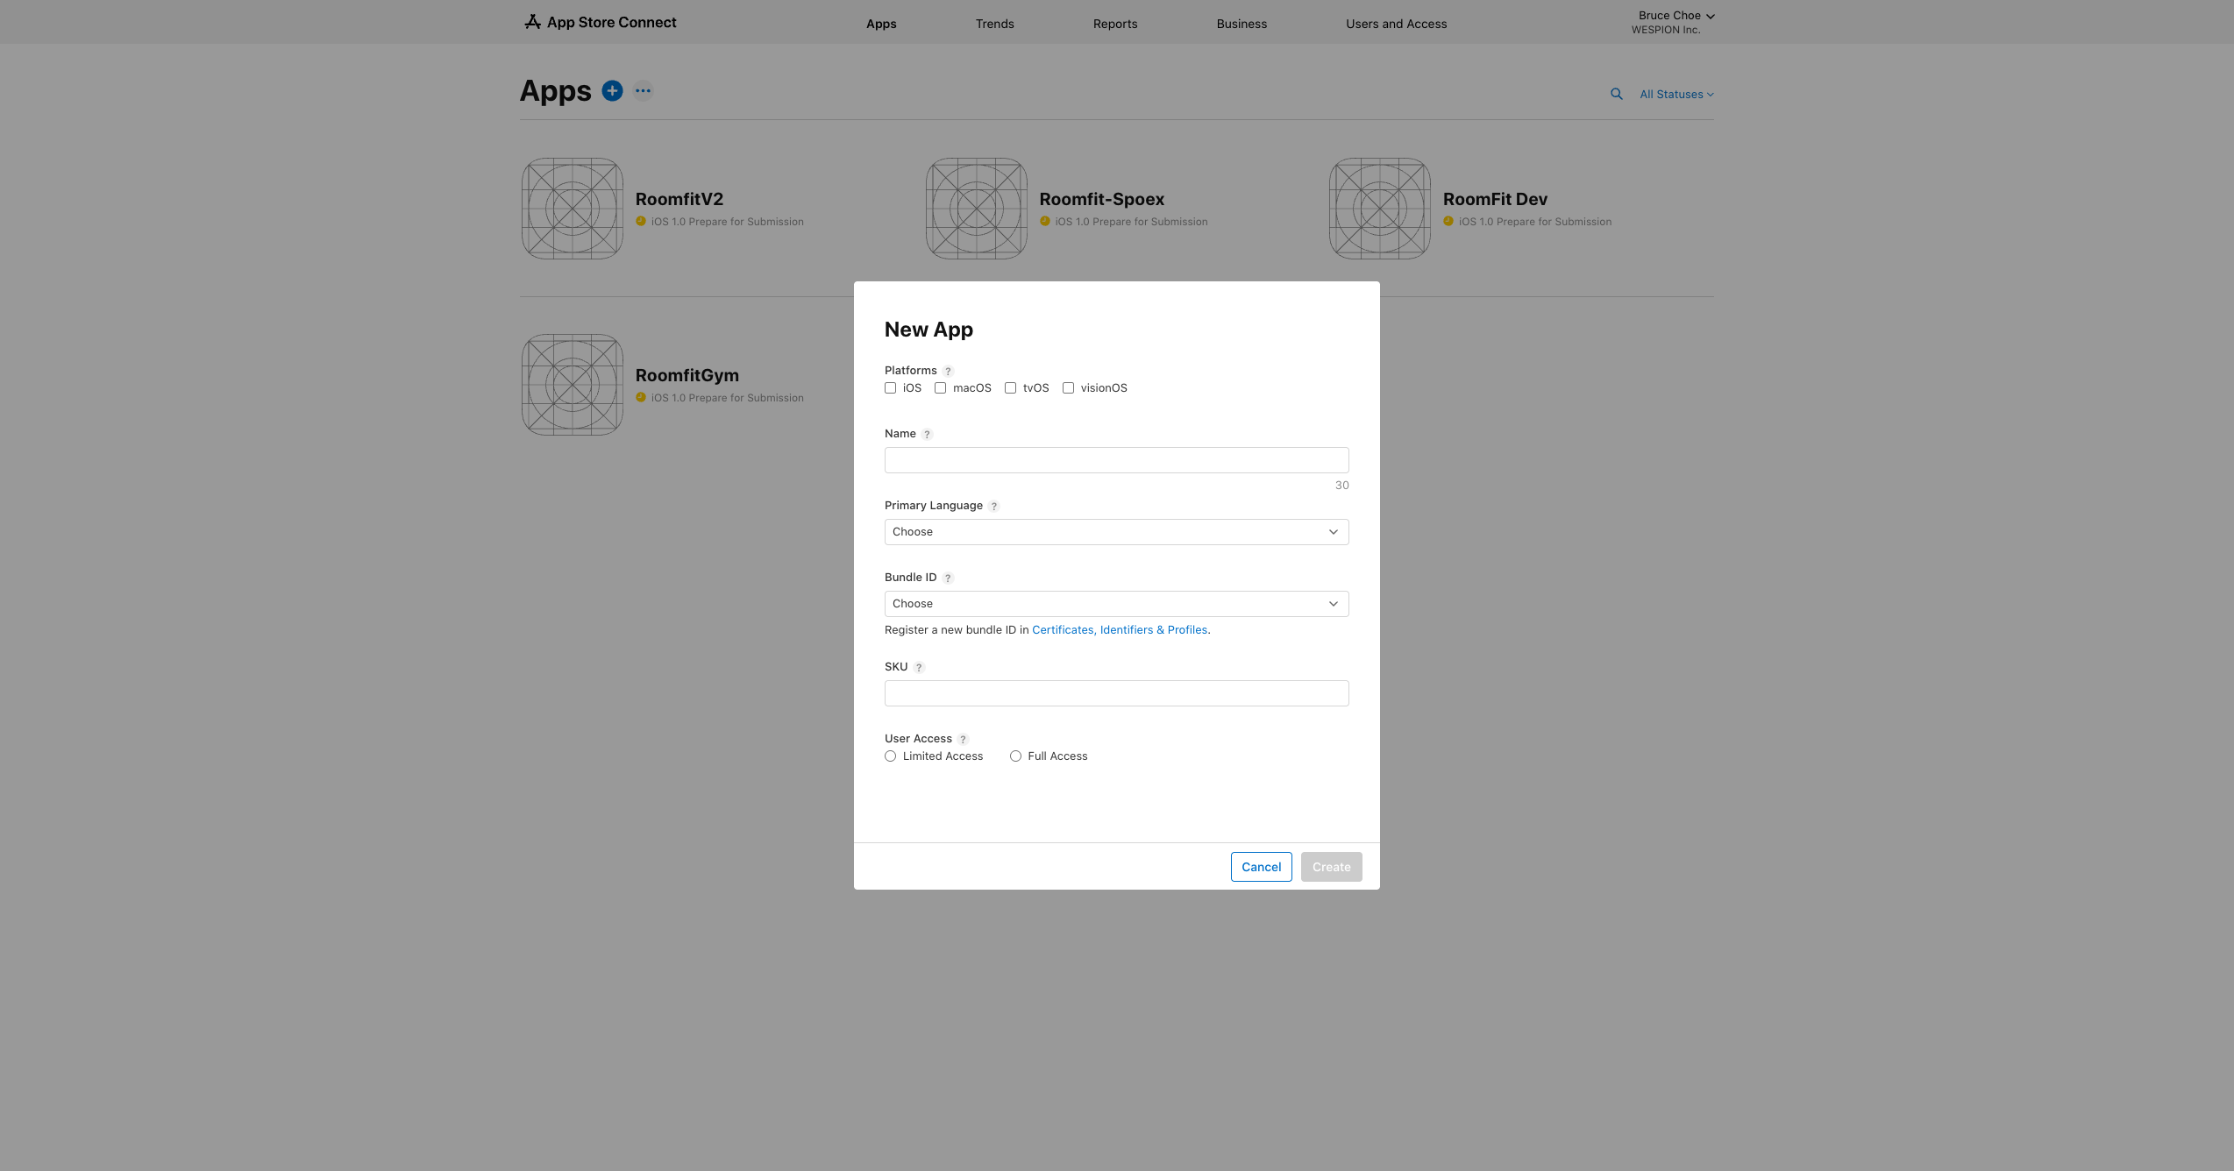Click the search magnifier icon
This screenshot has height=1171, width=2234.
point(1616,94)
